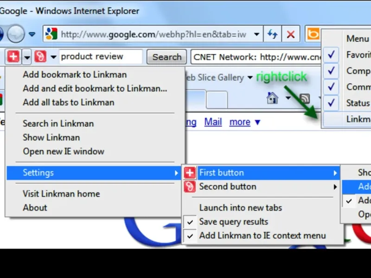The image size is (371, 278).
Task: Open the address bar history dropdown
Action: [256, 34]
